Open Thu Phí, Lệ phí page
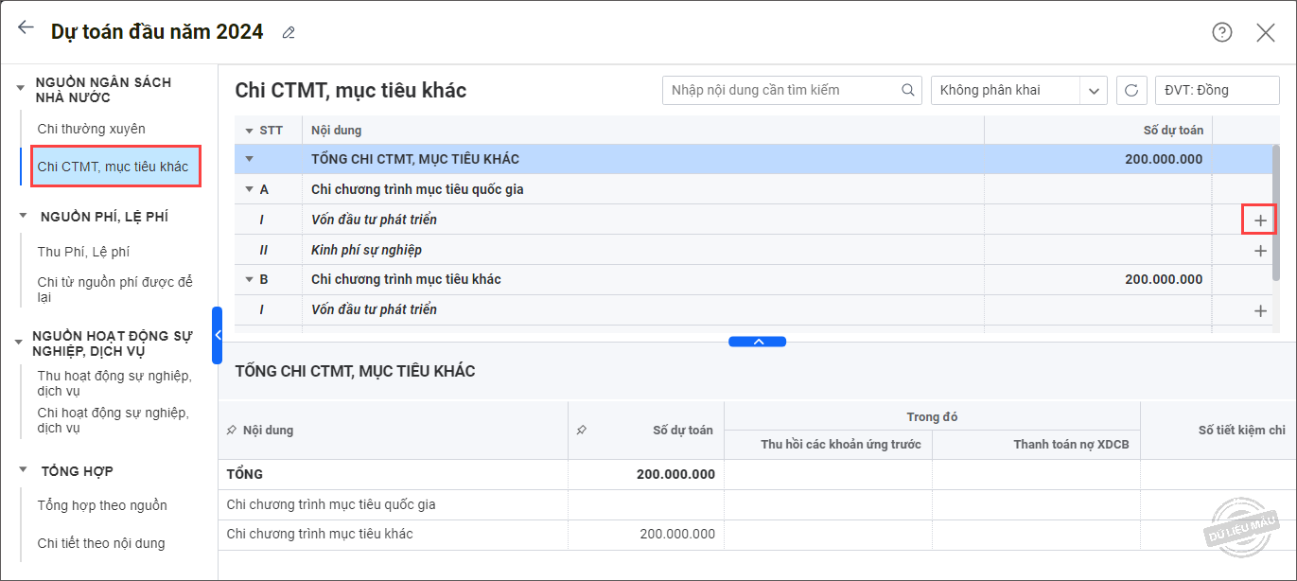This screenshot has width=1297, height=581. 83,252
